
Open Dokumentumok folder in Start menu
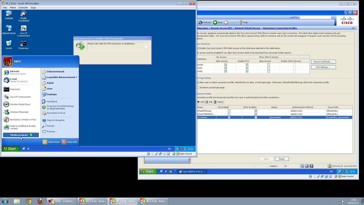point(56,71)
